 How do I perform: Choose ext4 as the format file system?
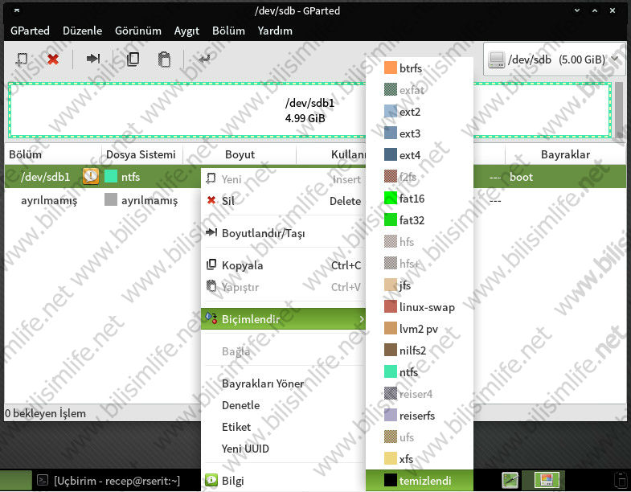point(409,155)
